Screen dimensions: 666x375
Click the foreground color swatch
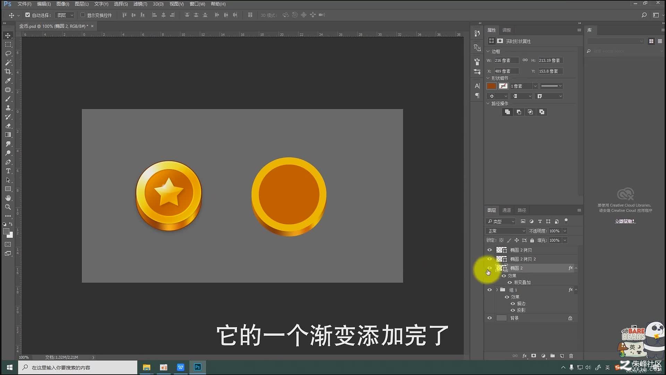coord(6,232)
